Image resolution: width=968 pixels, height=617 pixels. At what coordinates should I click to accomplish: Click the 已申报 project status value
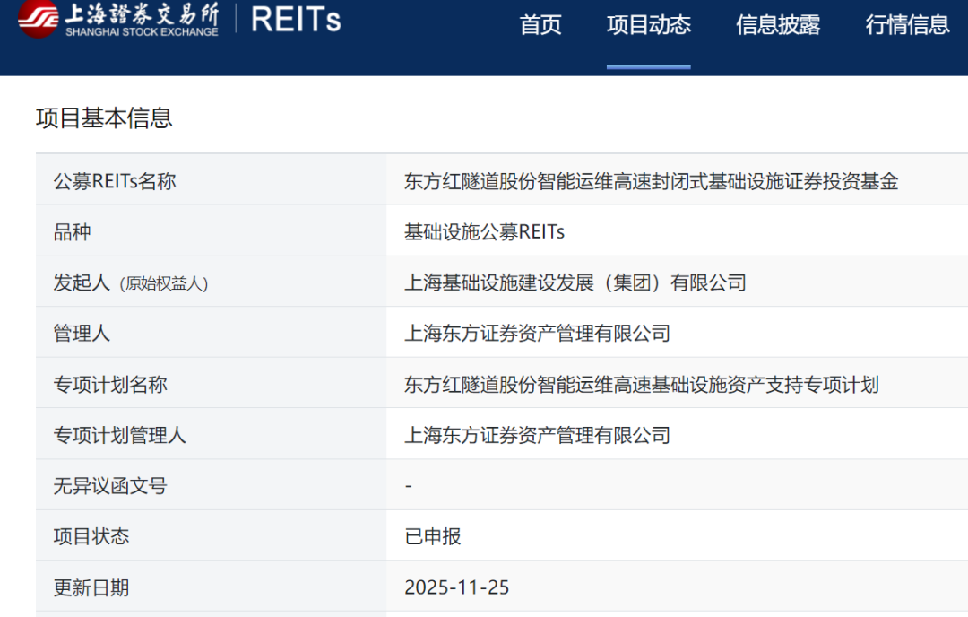click(x=433, y=537)
